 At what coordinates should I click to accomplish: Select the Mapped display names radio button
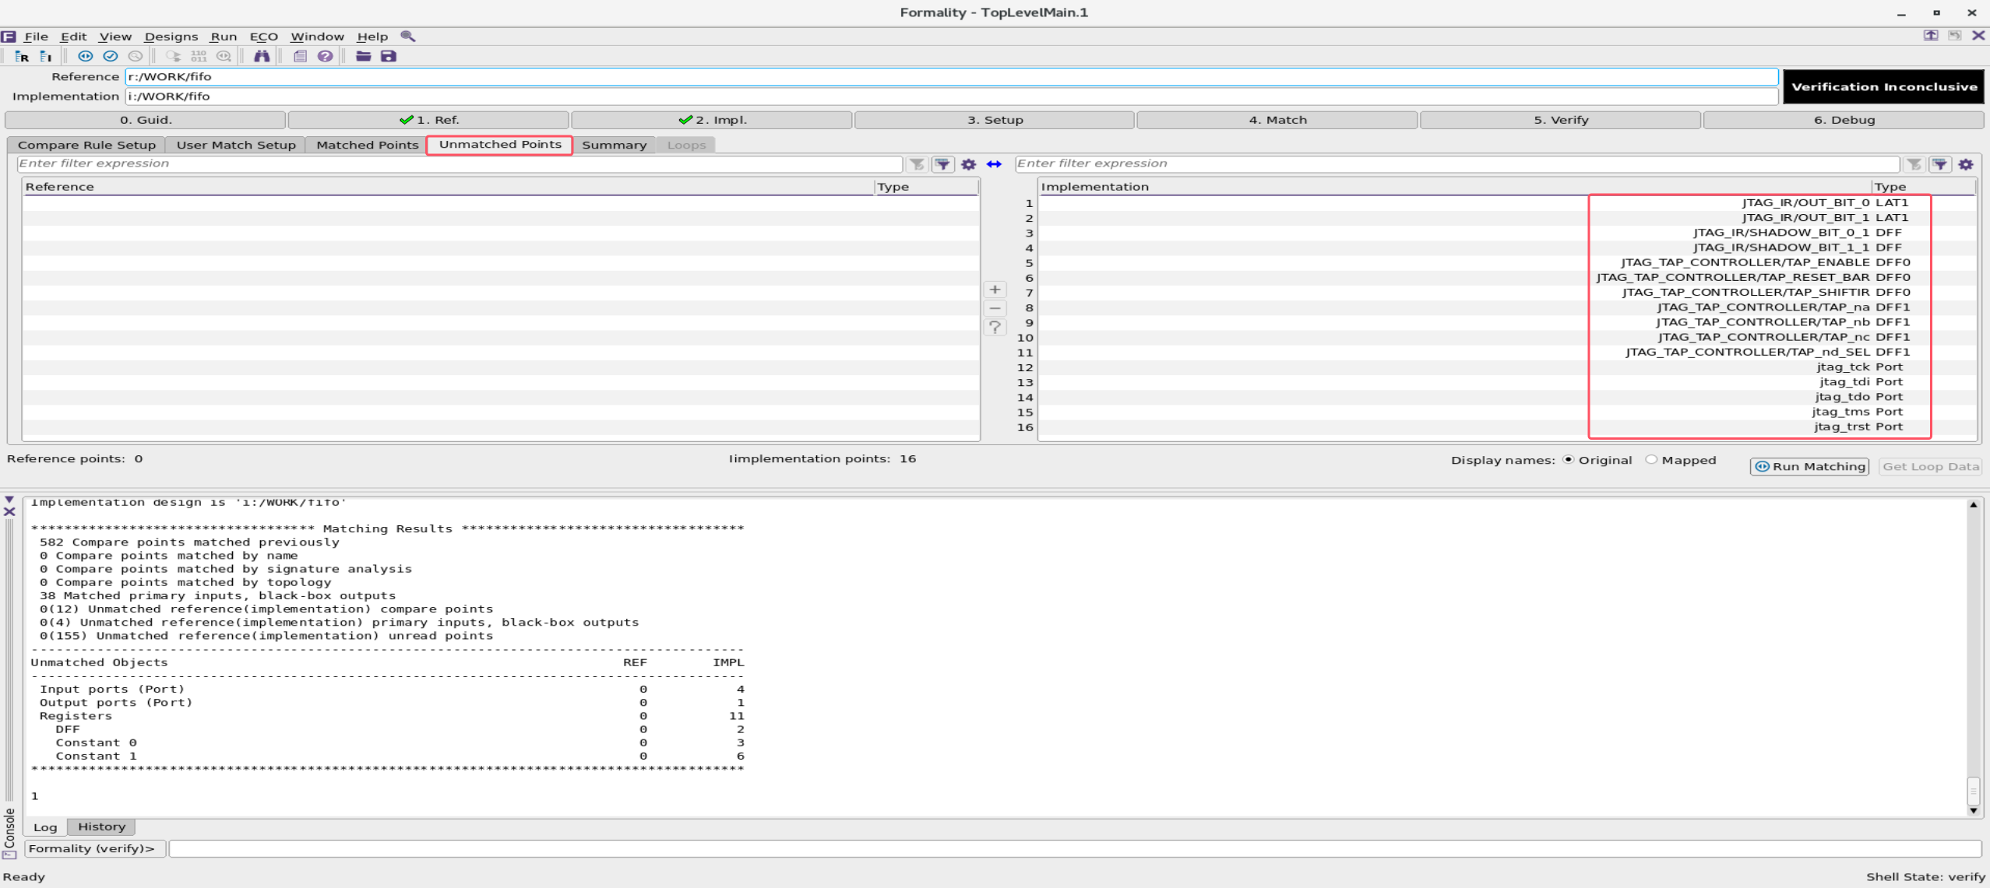coord(1653,460)
